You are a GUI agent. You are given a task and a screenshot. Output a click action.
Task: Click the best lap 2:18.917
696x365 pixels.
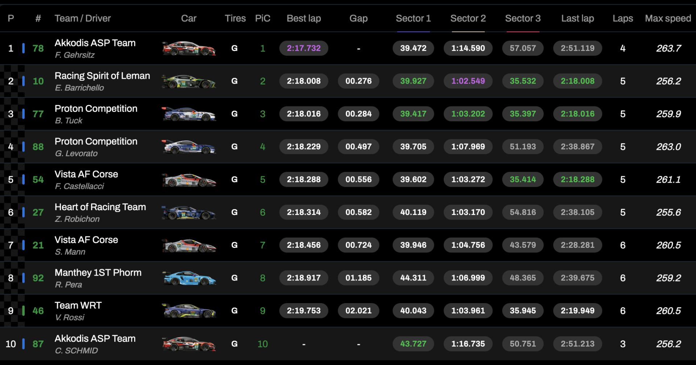point(304,278)
